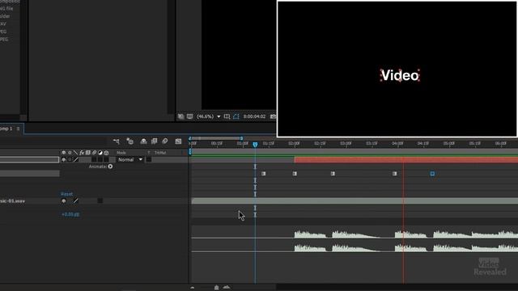Select the gray .wav layer duration bar

(x=355, y=201)
